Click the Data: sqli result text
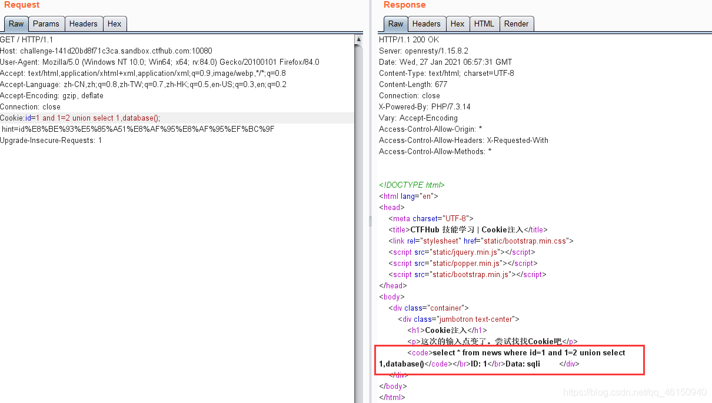The width and height of the screenshot is (712, 403). click(523, 364)
